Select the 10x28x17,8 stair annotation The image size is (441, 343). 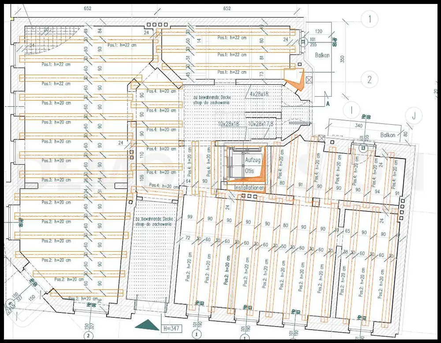tap(260, 124)
